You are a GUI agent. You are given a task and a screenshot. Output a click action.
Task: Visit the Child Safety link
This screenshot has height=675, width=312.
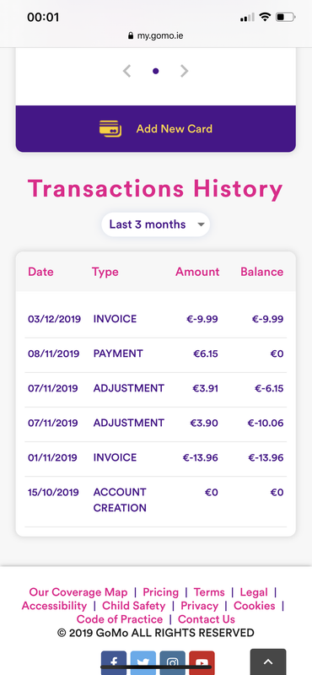[133, 606]
